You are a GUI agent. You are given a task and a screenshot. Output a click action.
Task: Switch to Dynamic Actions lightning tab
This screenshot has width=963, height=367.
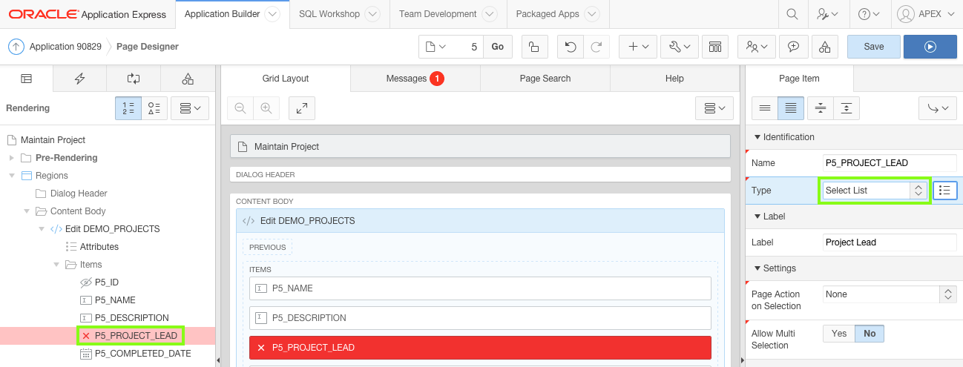[80, 79]
